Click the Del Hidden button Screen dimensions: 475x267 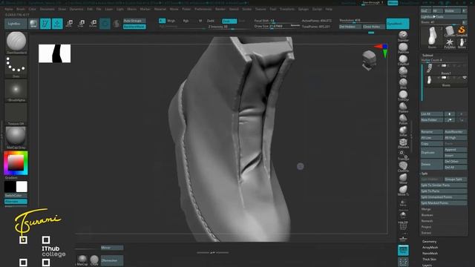[350, 27]
